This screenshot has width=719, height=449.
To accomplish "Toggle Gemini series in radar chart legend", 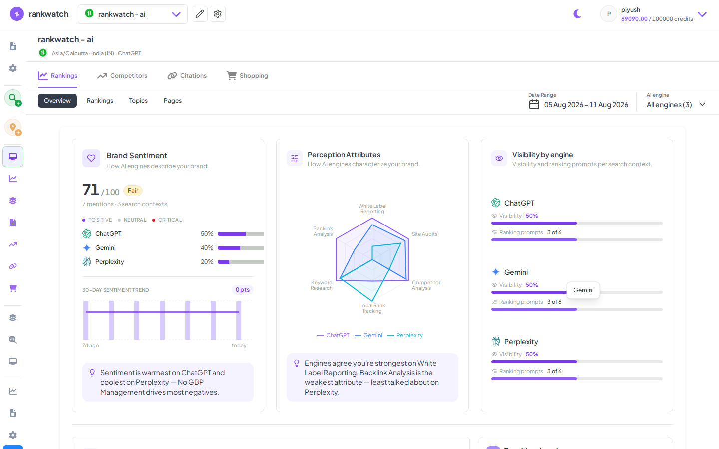I will (x=368, y=335).
